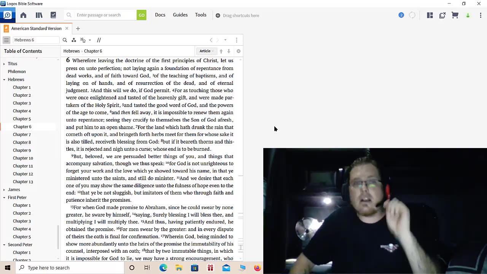Expand the James entry
487x274 pixels.
pyautogui.click(x=4, y=190)
